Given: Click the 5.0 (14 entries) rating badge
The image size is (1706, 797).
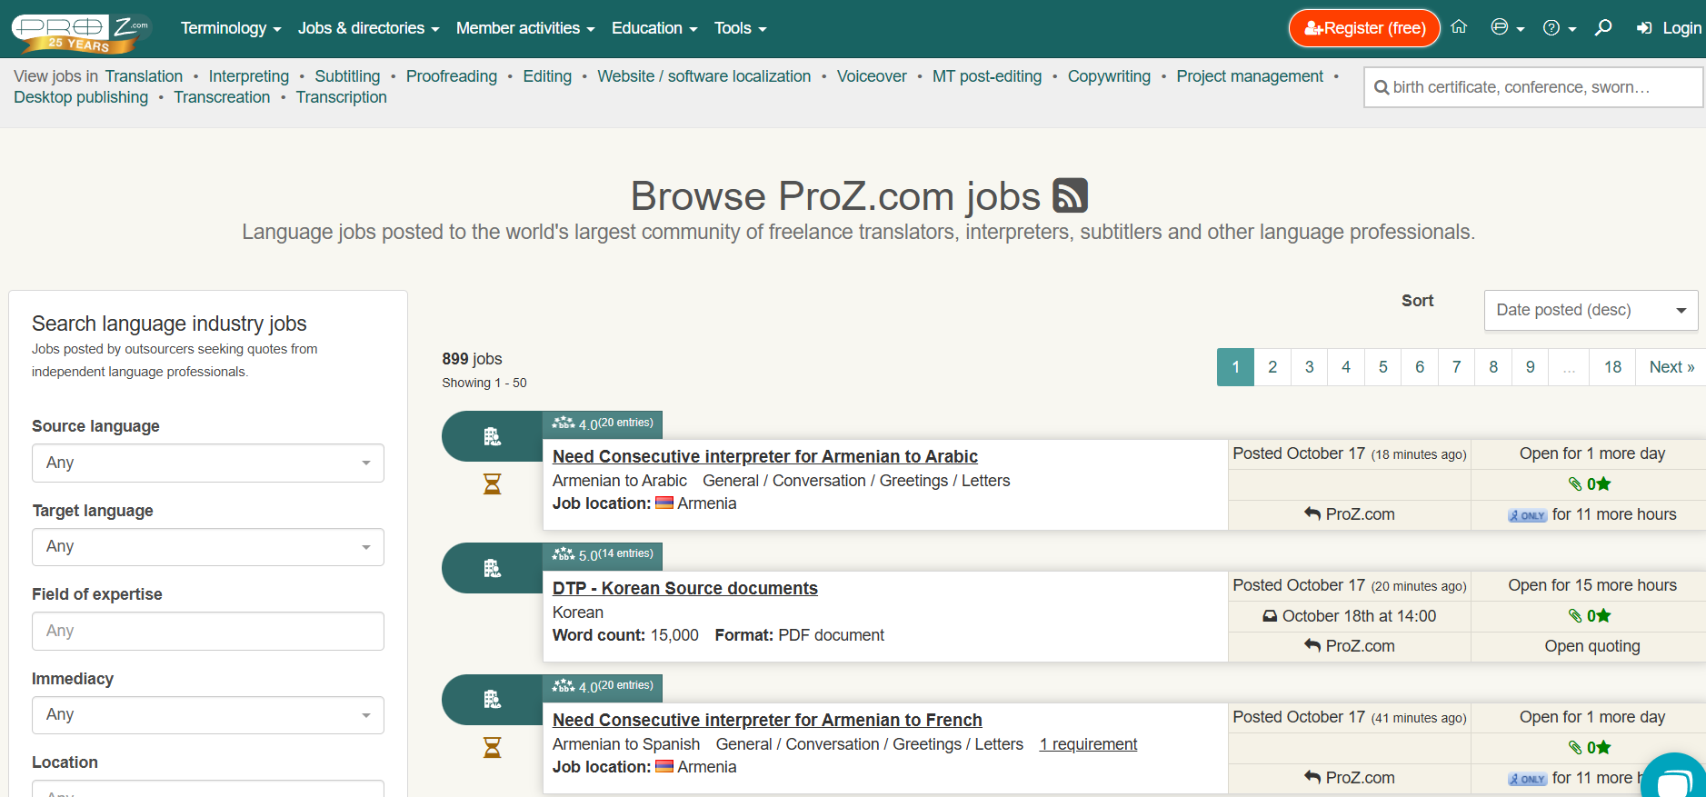Looking at the screenshot, I should click(x=603, y=554).
